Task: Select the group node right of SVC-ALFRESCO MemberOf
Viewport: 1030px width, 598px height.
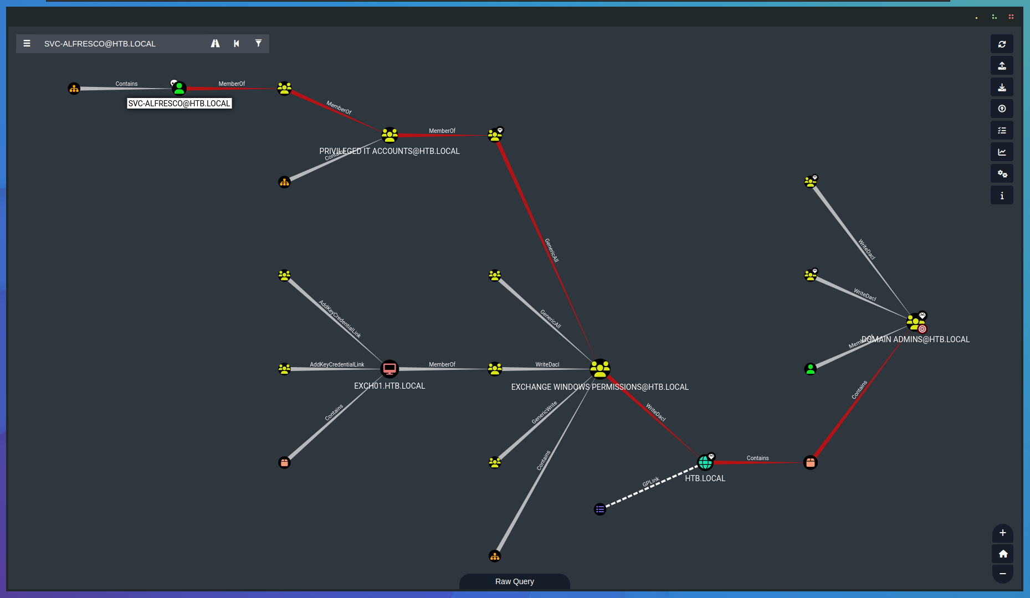Action: pos(284,88)
